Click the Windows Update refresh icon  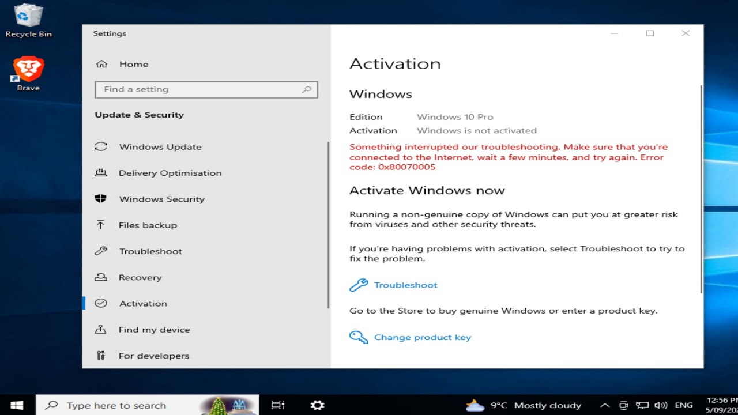pyautogui.click(x=101, y=146)
